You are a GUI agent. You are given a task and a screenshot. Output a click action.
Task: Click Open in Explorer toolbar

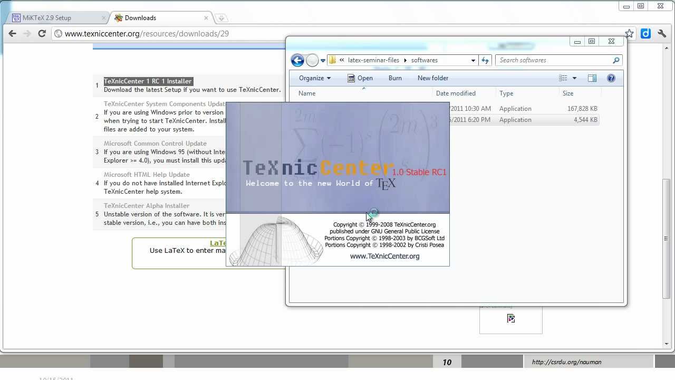(360, 78)
